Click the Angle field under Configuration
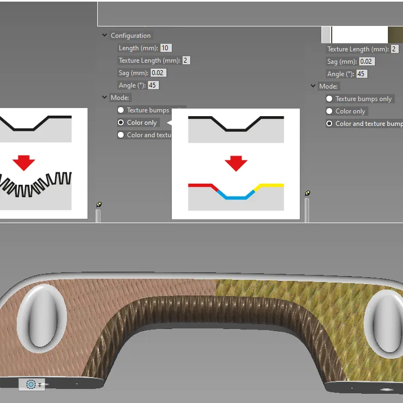 point(153,85)
